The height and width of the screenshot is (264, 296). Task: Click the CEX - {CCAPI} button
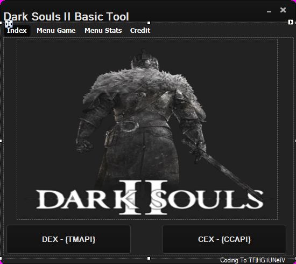(x=224, y=239)
